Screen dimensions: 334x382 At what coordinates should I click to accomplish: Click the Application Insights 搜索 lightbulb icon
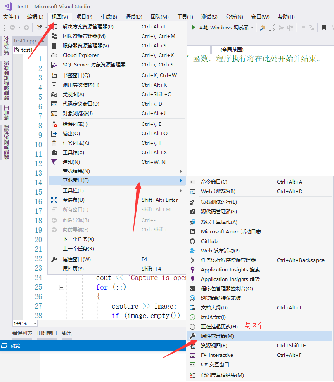pos(192,270)
